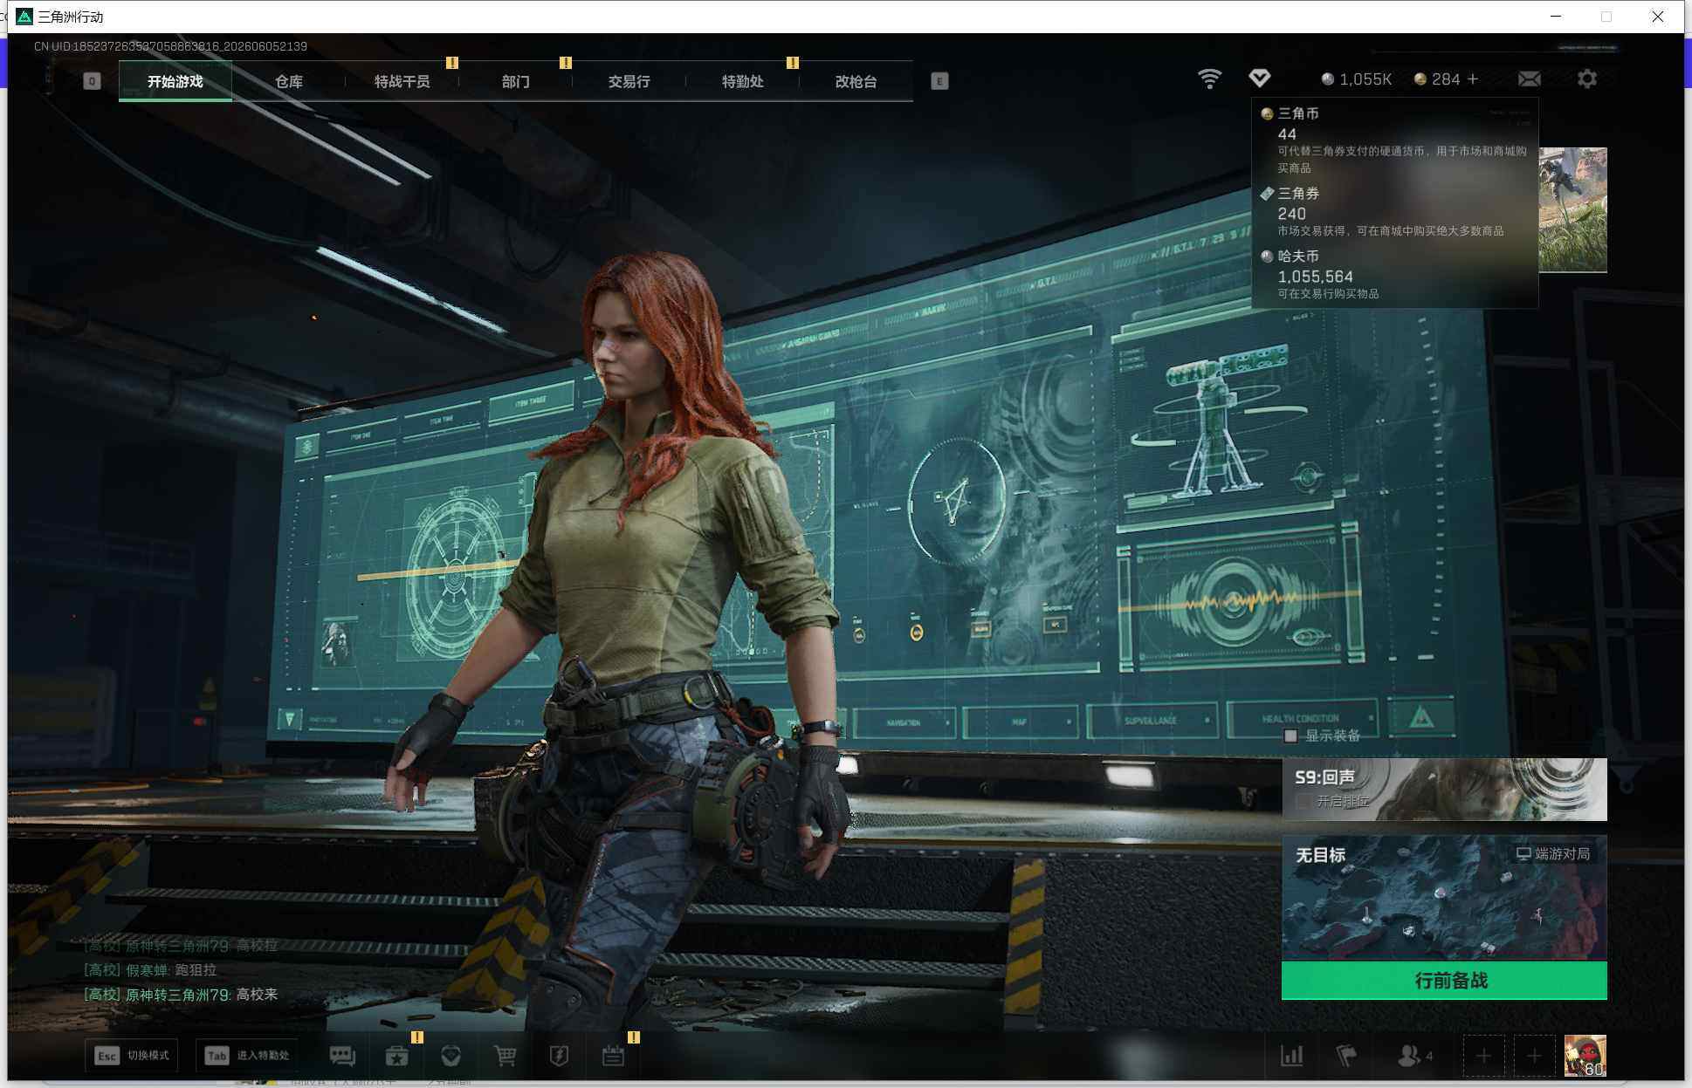Click the Wi-Fi network status icon
The image size is (1692, 1088).
pyautogui.click(x=1209, y=79)
